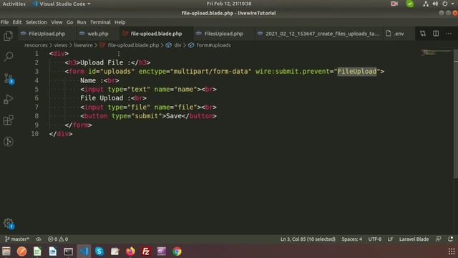
Task: Launch Firefox from the dock
Action: [x=130, y=252]
